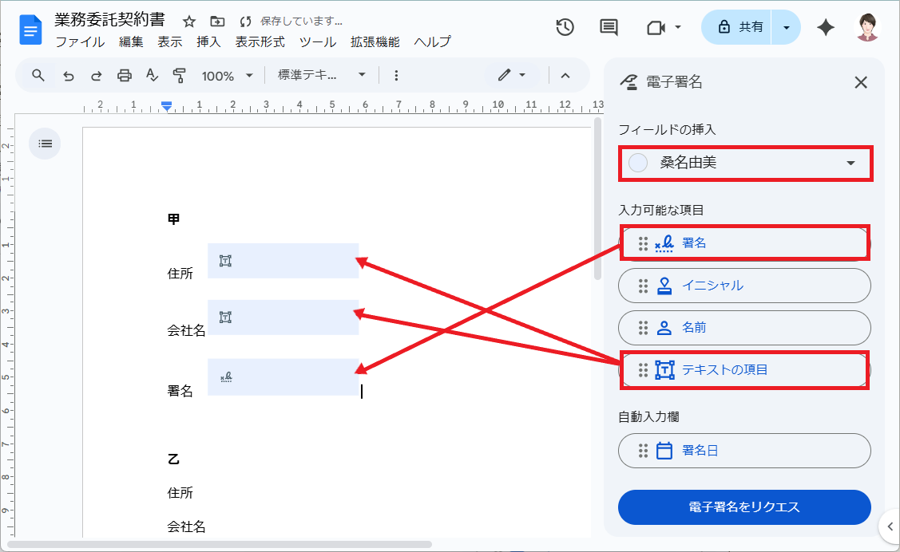Viewport: 900px width, 552px height.
Task: Collapse the toolbar with the chevron
Action: [565, 75]
